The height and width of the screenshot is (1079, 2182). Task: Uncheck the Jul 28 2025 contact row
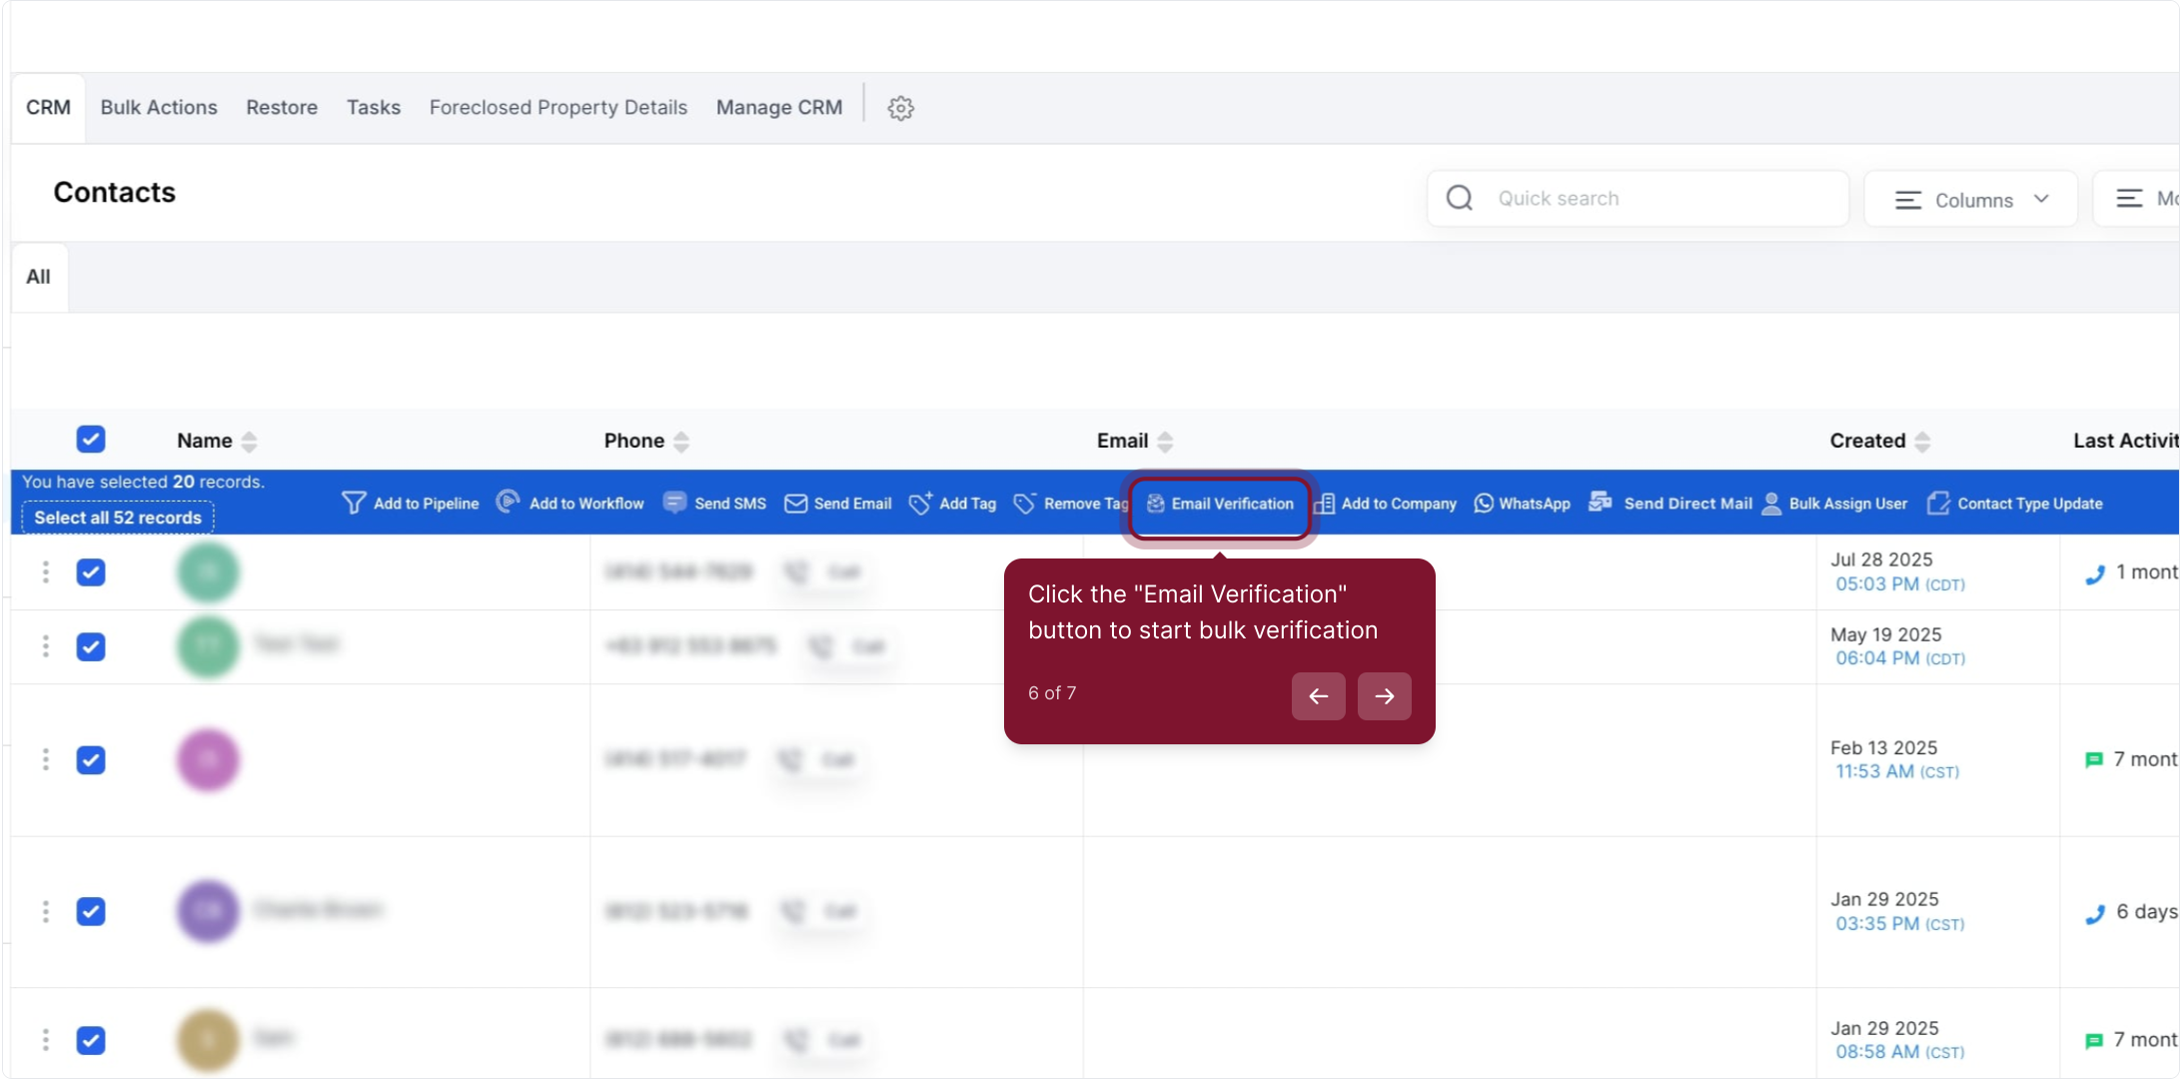coord(91,572)
